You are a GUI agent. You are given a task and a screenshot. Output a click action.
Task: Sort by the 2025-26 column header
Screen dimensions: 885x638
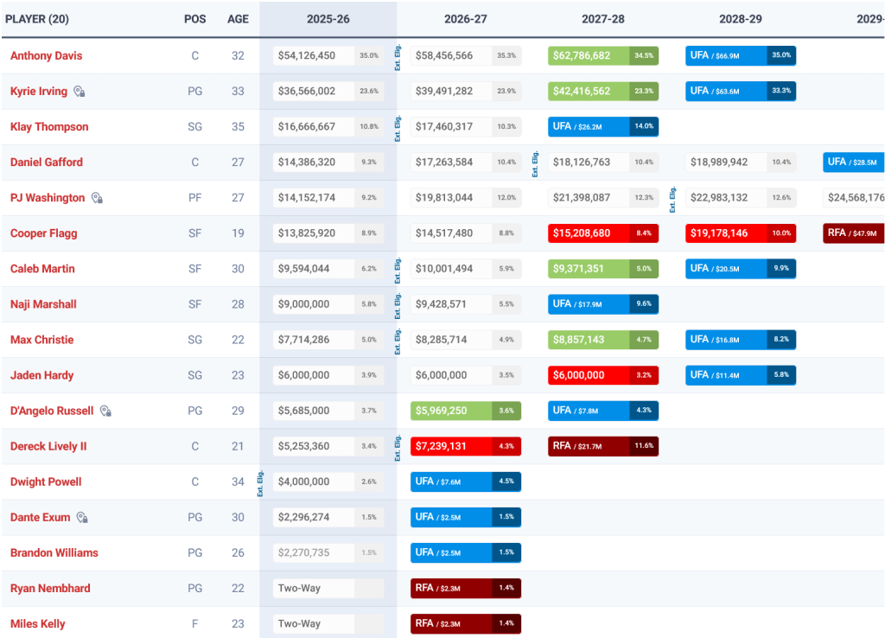pyautogui.click(x=328, y=18)
